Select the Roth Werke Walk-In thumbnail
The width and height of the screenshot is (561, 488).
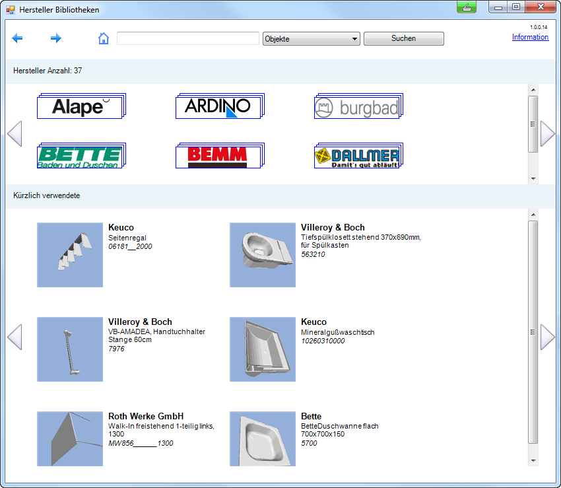(70, 438)
